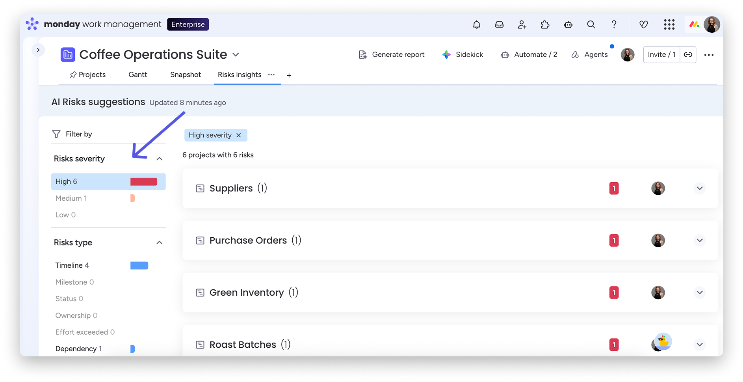Collapse the Risks severity section
This screenshot has width=743, height=382.
(x=160, y=158)
